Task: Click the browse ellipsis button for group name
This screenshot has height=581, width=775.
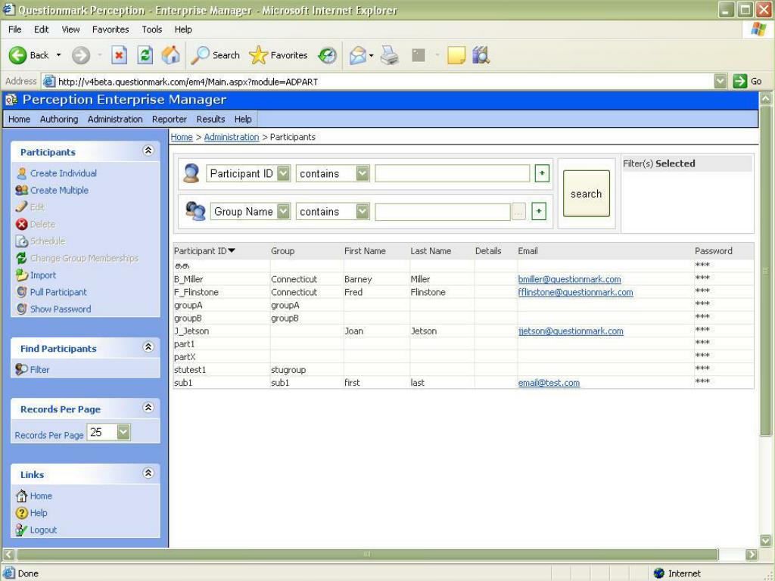Action: click(x=518, y=212)
